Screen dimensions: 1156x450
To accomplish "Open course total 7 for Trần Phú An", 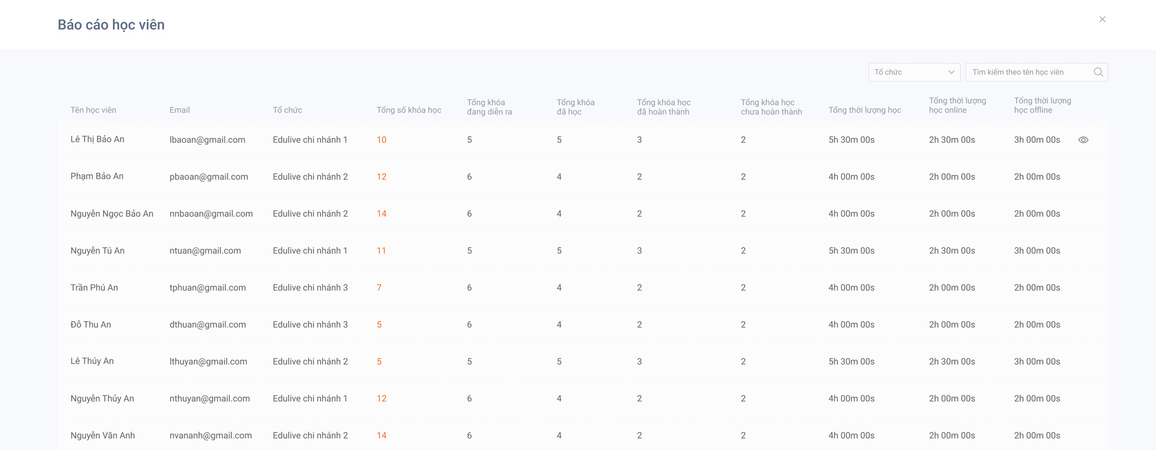I will (x=379, y=287).
